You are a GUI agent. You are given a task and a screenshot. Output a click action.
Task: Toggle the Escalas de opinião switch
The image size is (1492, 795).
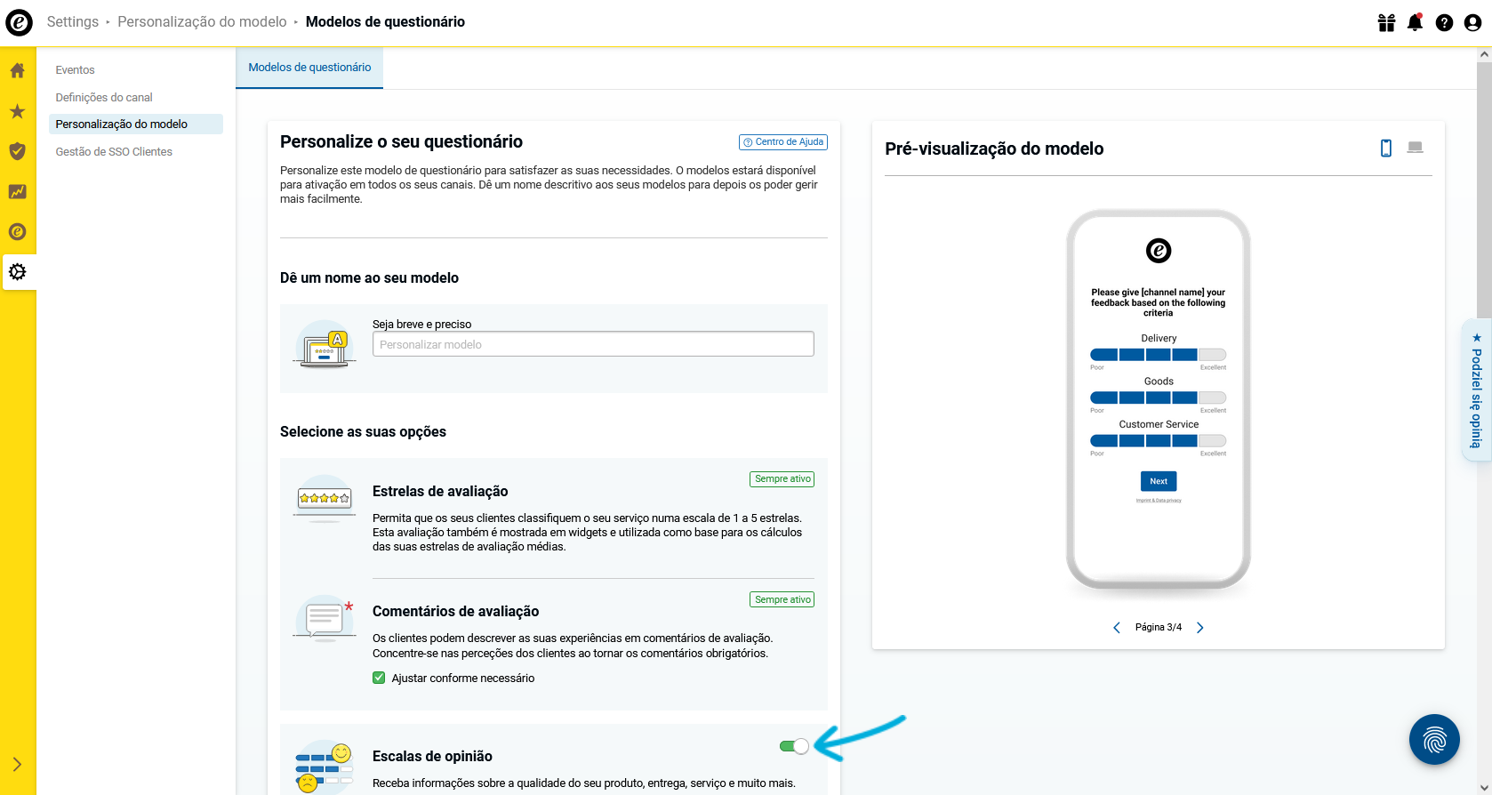coord(794,746)
